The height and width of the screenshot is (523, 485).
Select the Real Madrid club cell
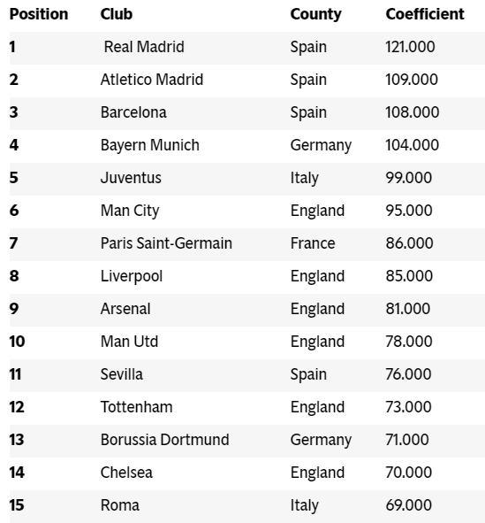tap(144, 47)
